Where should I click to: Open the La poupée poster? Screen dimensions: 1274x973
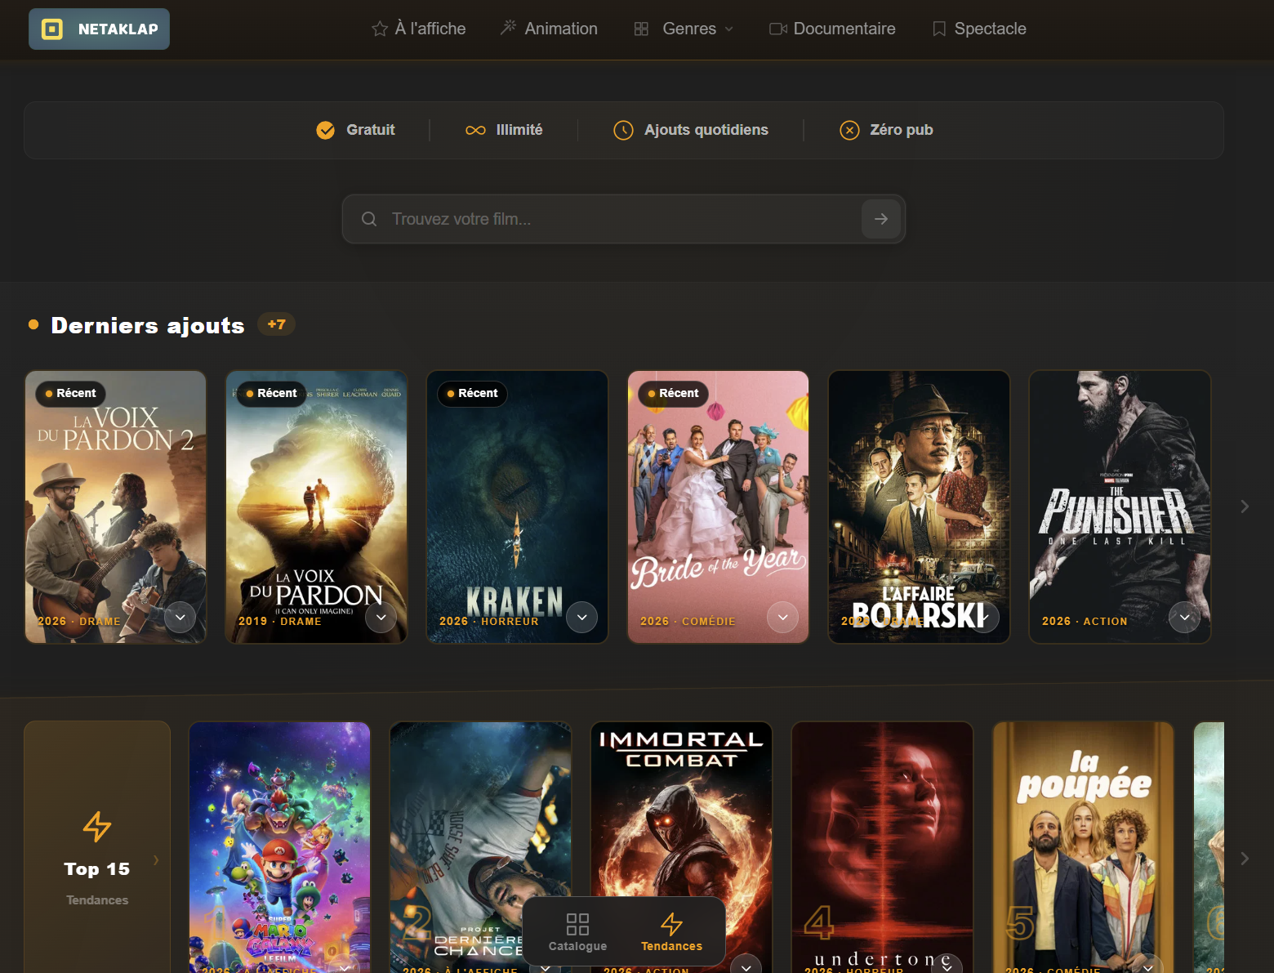pos(1084,847)
